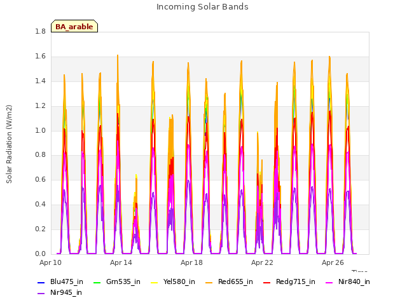Click the green Grn535_in color swatch
Image resolution: width=407 pixels, height=305 pixels.
pyautogui.click(x=97, y=282)
